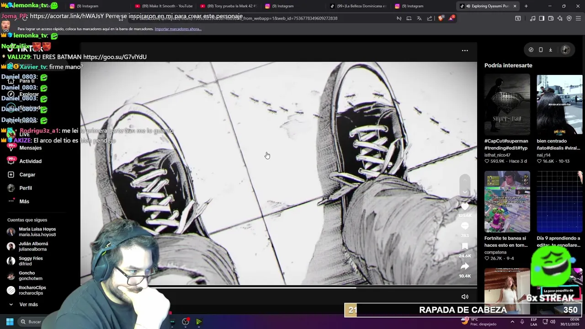Viewport: 585px width, 329px height.
Task: Click the ESP LAA language indicator
Action: pyautogui.click(x=534, y=322)
